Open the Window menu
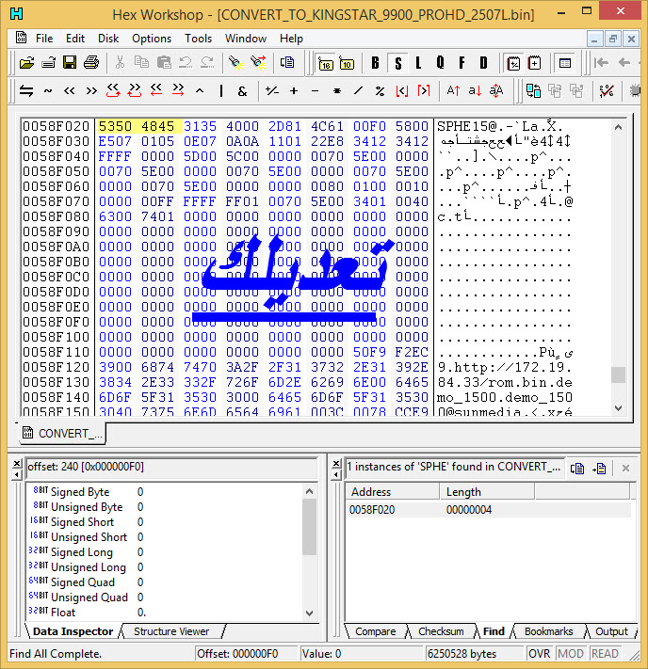This screenshot has width=648, height=669. [246, 39]
